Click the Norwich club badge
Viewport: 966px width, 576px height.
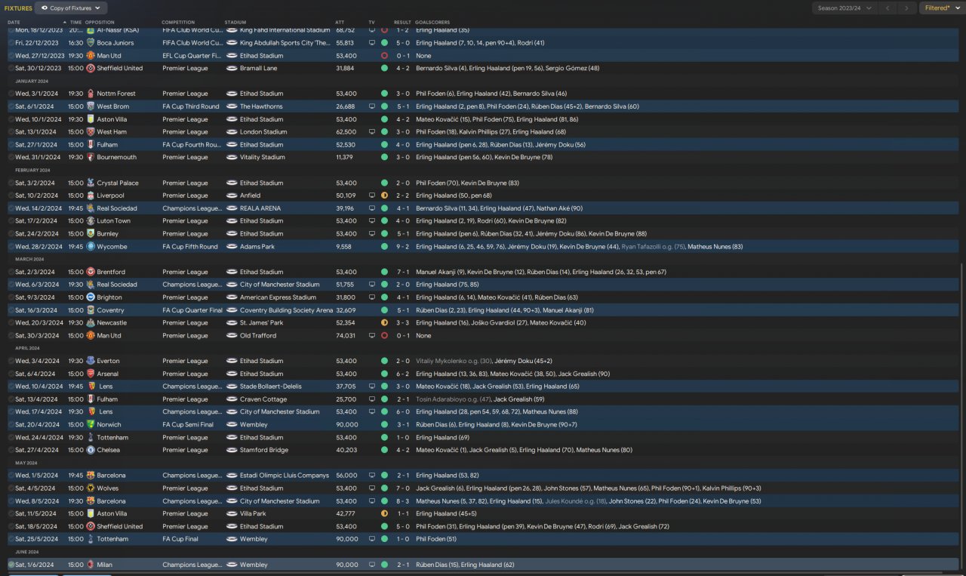pos(91,425)
